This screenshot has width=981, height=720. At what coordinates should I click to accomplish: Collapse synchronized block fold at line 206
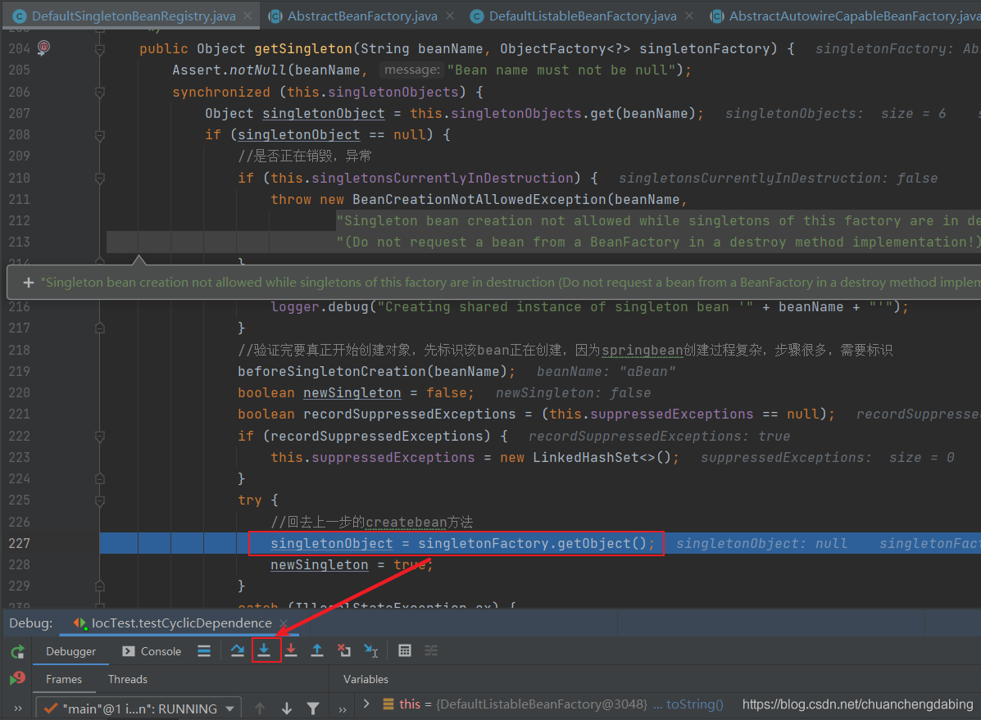tap(99, 92)
